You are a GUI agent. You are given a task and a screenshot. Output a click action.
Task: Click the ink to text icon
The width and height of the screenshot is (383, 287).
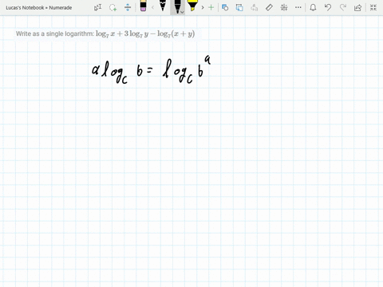tap(255, 7)
